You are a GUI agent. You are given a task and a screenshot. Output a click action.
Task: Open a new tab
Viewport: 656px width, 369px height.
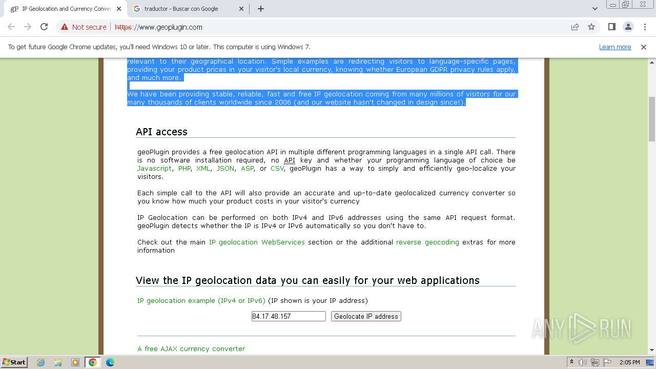click(260, 9)
